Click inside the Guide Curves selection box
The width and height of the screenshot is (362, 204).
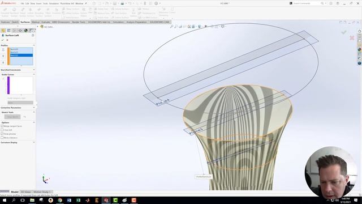21,86
